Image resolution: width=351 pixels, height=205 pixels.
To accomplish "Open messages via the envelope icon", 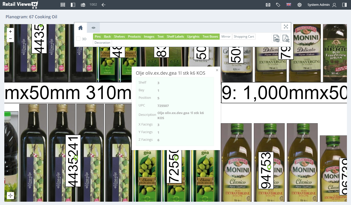I will [x=268, y=5].
